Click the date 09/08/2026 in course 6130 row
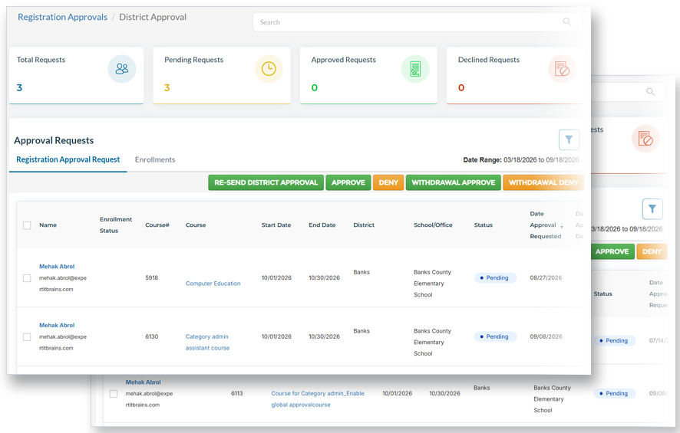Screen dimensions: 680x433 pyautogui.click(x=546, y=337)
